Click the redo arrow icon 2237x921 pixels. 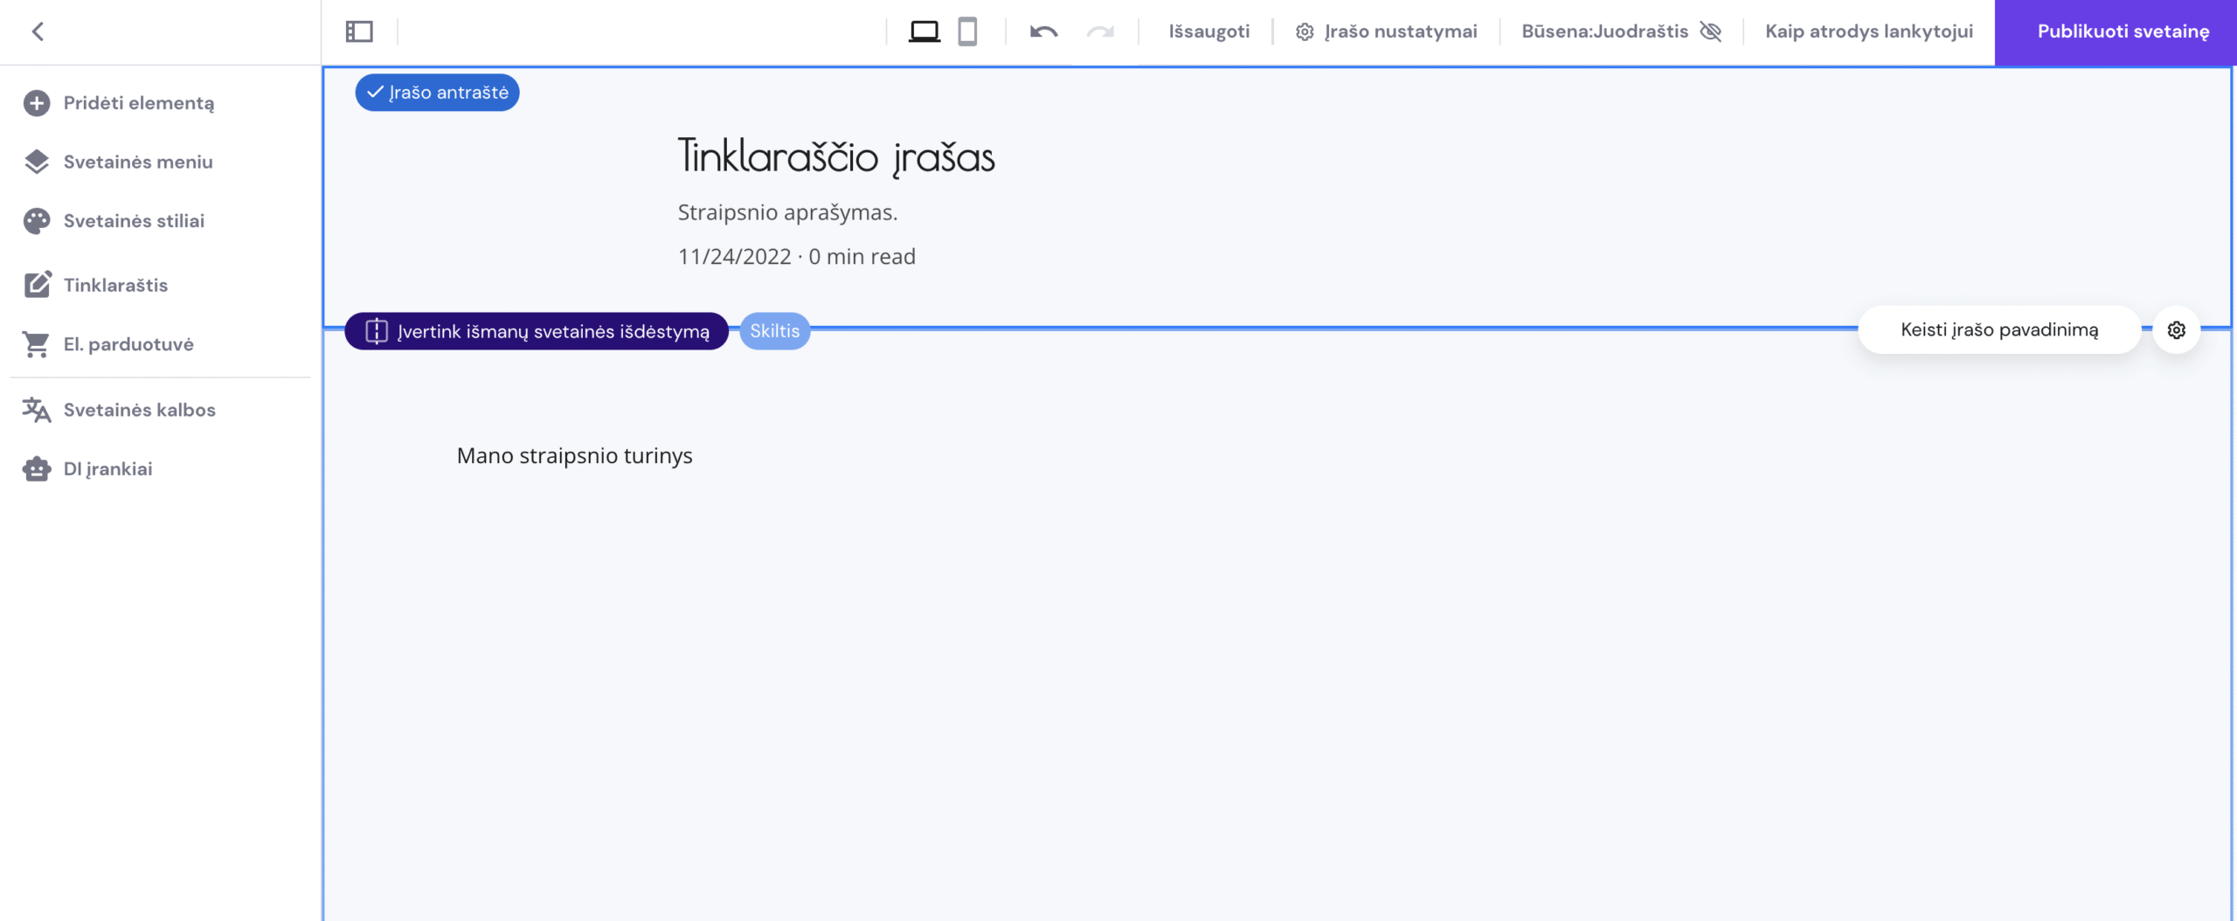tap(1099, 31)
